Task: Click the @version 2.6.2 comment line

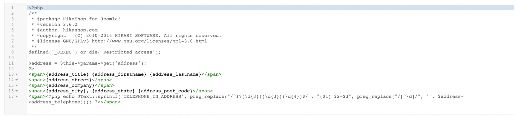Action: tap(57, 25)
